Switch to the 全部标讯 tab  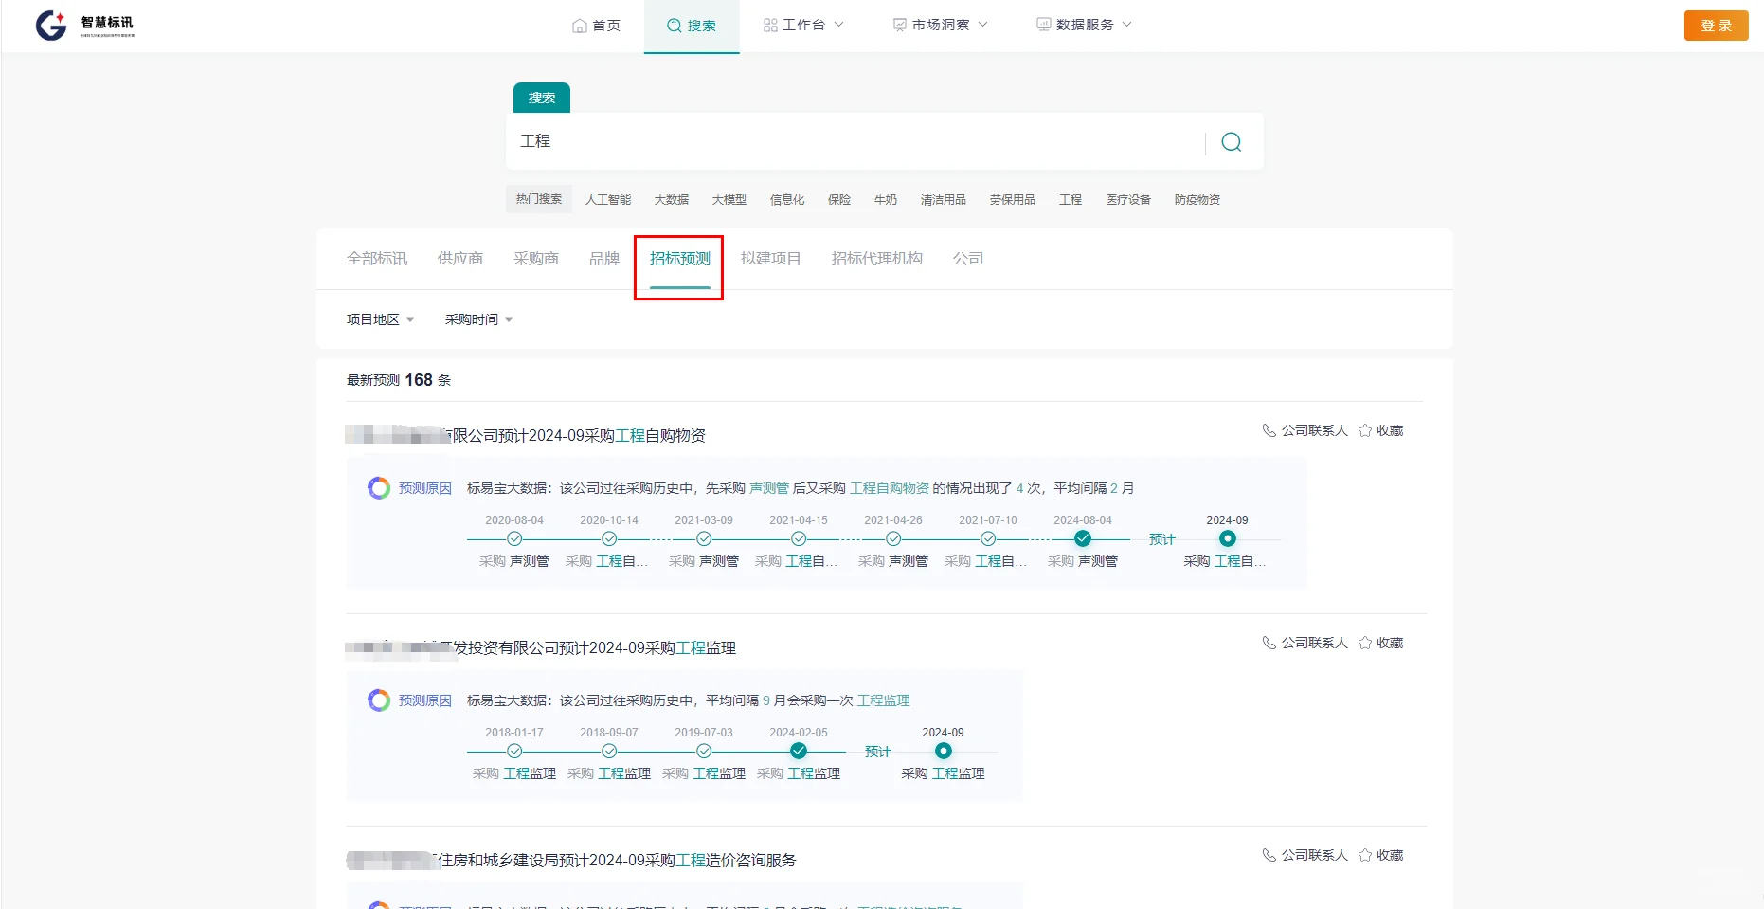pos(376,258)
